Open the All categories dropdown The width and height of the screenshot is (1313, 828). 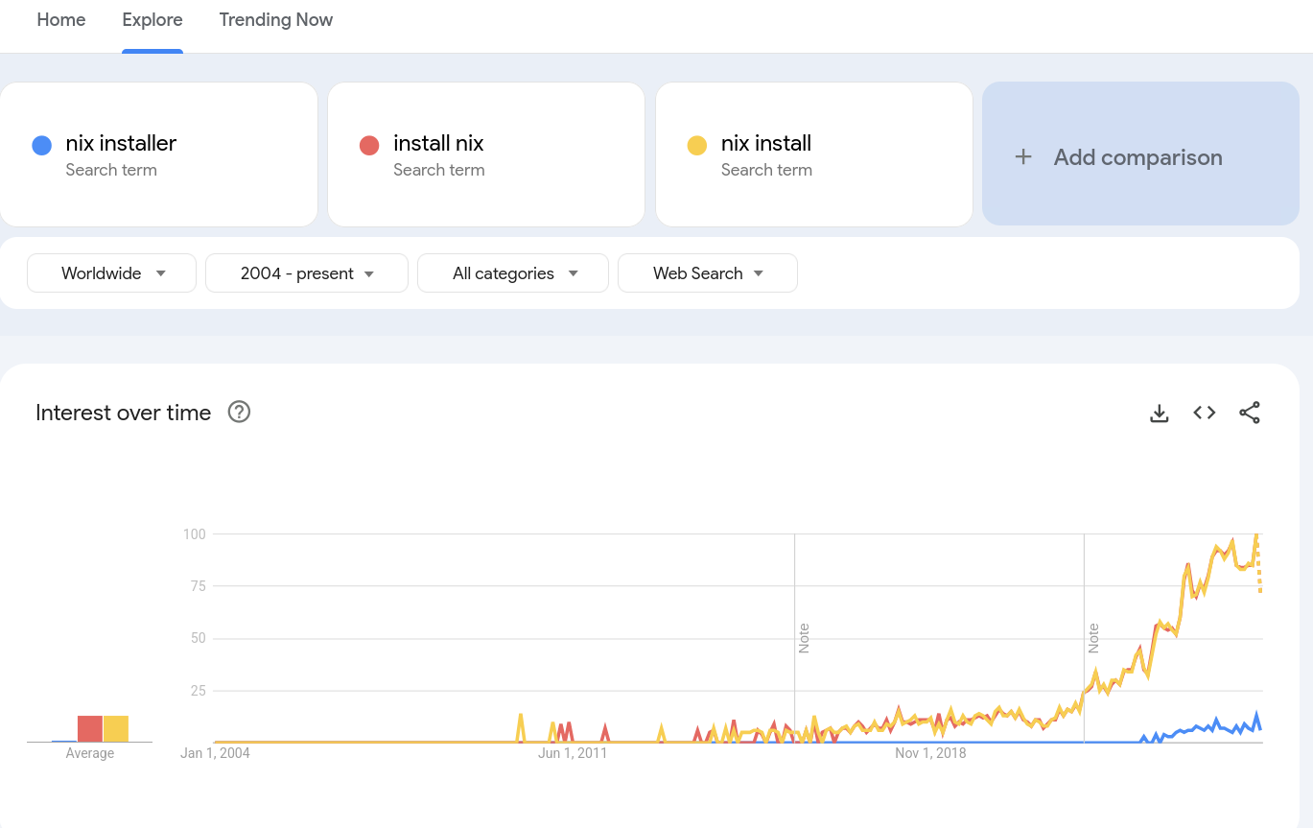(513, 273)
